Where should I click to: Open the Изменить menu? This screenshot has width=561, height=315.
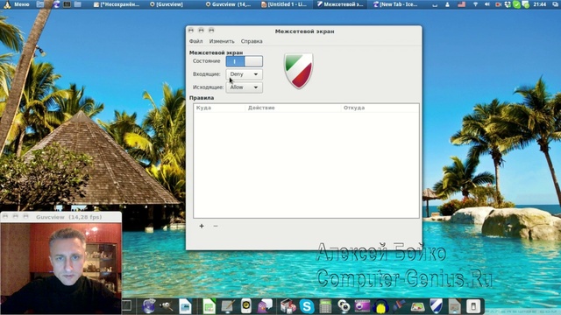click(x=222, y=41)
